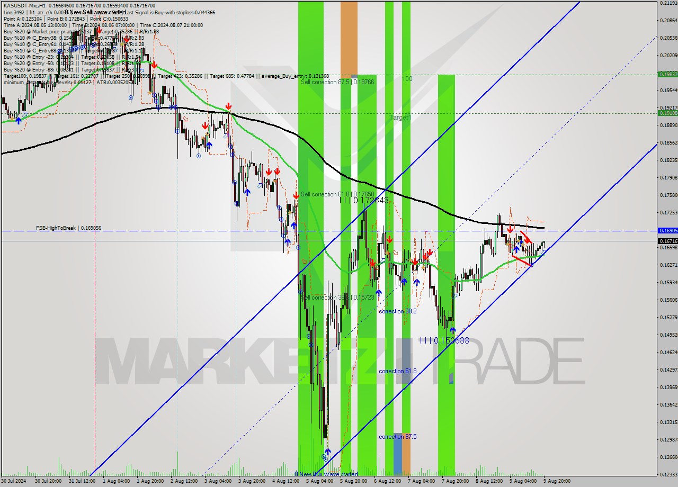Select the '6 Aug 12:00' time axis label

(x=387, y=481)
